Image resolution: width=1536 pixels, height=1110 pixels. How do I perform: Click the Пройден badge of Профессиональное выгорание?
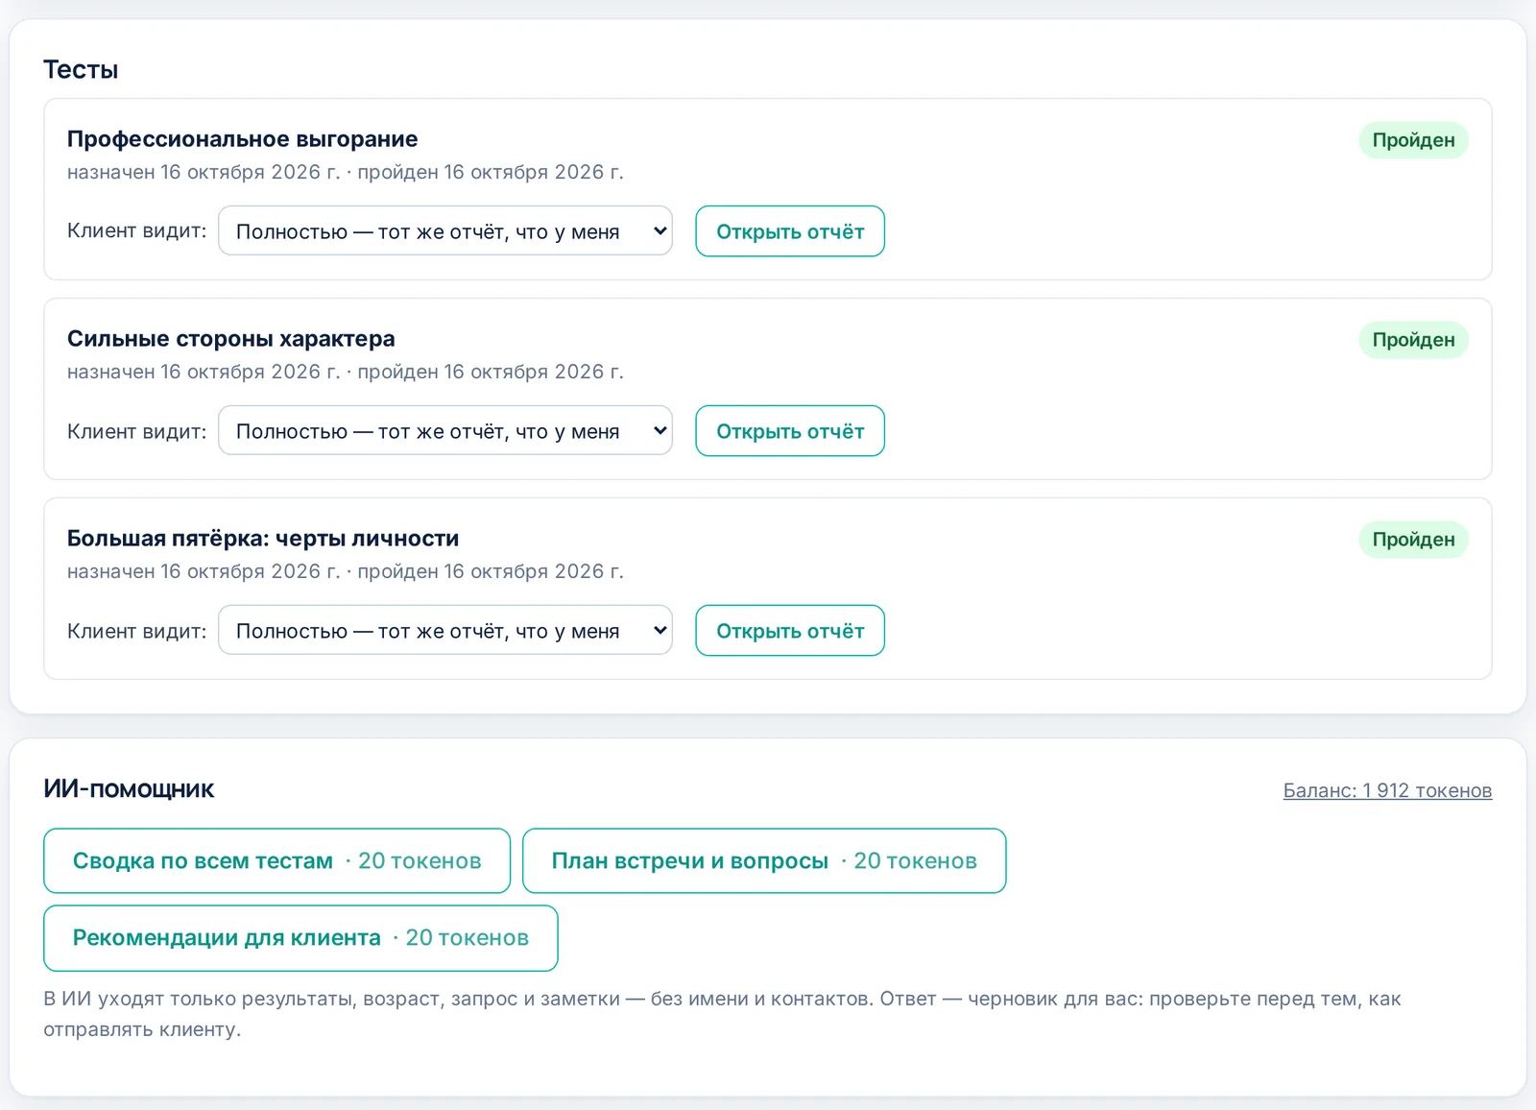coord(1413,140)
